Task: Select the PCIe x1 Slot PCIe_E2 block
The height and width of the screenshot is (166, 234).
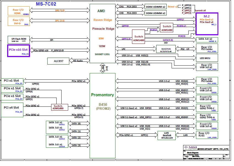Action: tap(12, 89)
